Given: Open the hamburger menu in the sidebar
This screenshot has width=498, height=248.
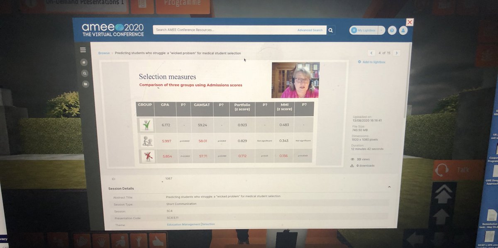Looking at the screenshot, I should 83,49.
